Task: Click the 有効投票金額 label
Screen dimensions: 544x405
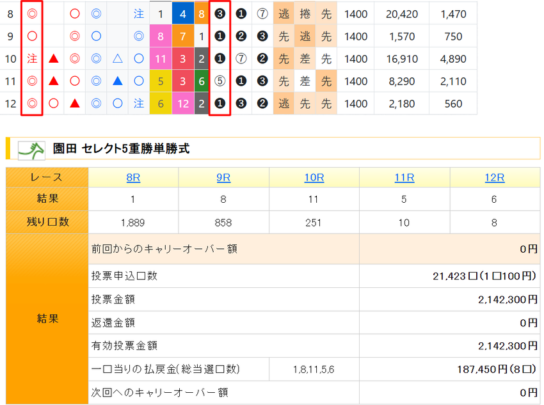Action: [x=124, y=345]
